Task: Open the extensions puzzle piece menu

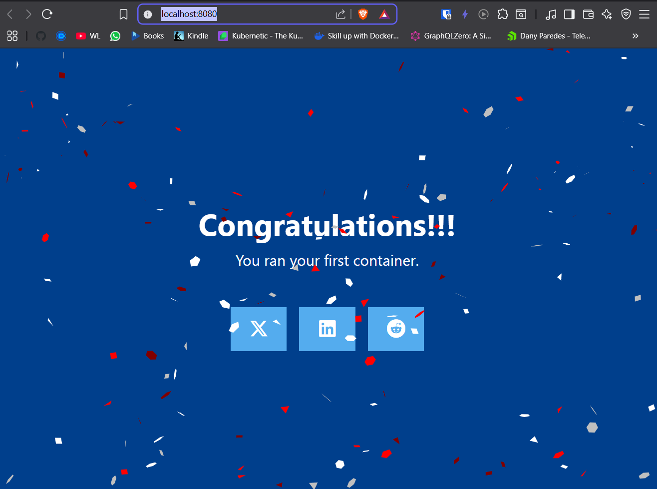Action: coord(503,14)
